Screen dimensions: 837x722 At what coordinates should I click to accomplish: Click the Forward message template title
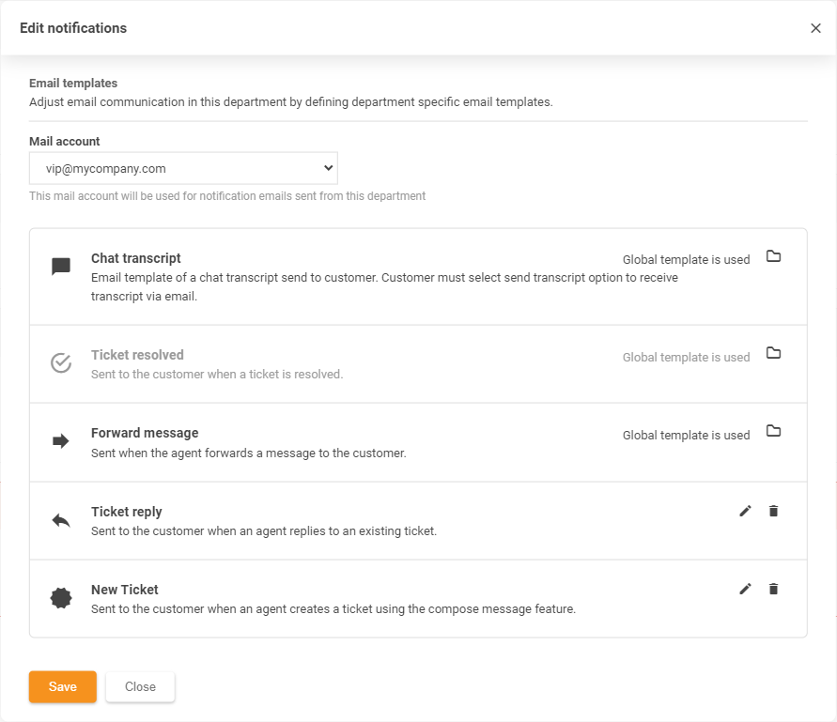coord(145,433)
